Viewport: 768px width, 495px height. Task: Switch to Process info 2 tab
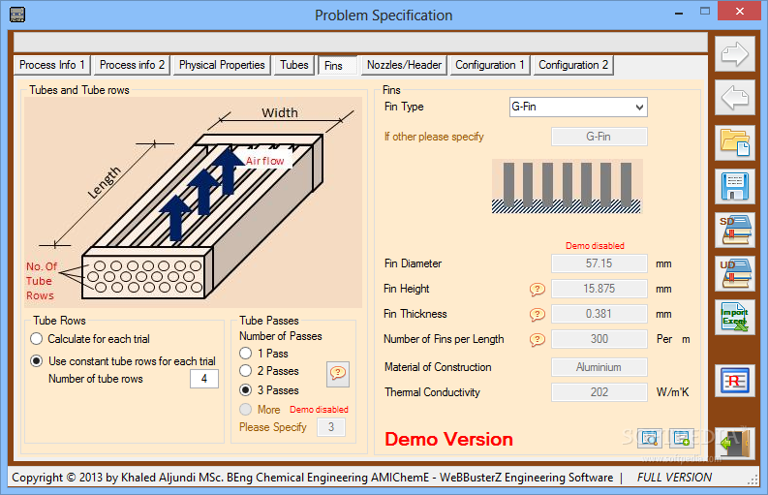point(132,65)
